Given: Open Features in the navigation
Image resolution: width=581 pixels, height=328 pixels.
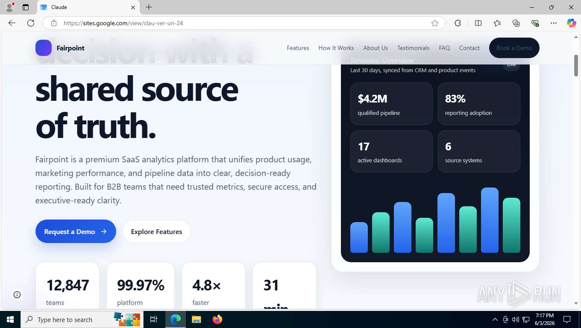Looking at the screenshot, I should [298, 48].
